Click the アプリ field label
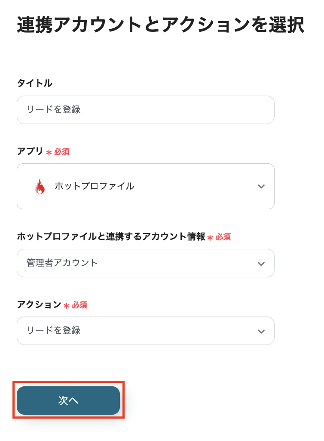This screenshot has width=324, height=441. 30,151
